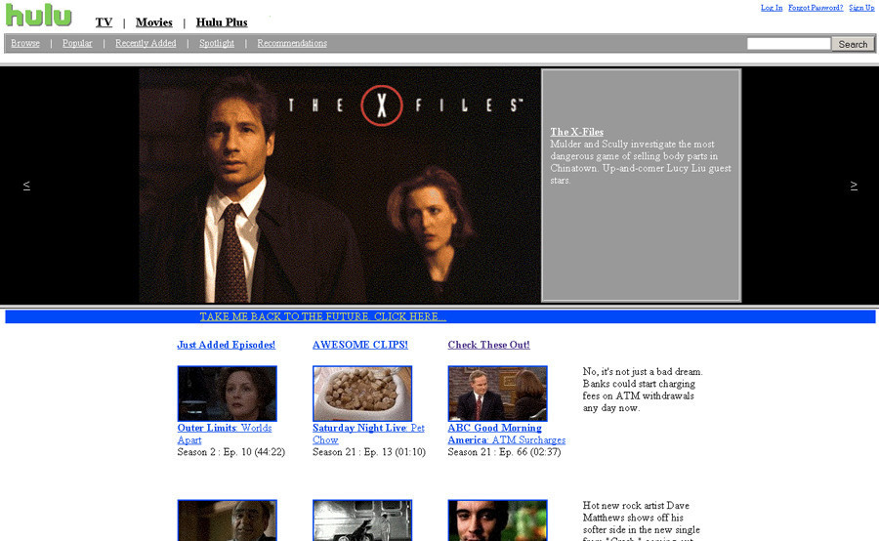Open the Spotlight link

click(217, 43)
